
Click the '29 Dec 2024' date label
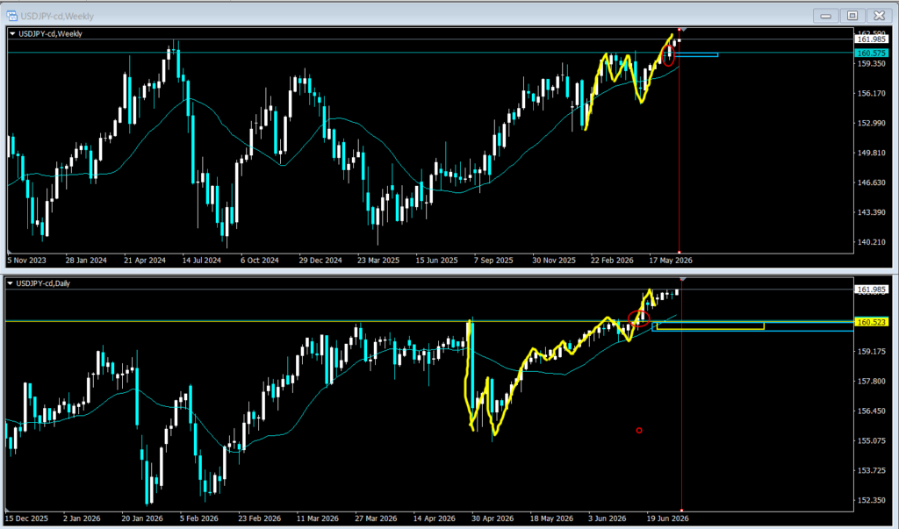pos(320,261)
